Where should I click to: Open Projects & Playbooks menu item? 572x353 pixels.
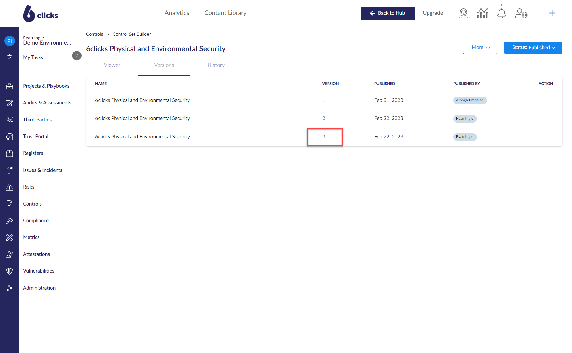point(46,86)
